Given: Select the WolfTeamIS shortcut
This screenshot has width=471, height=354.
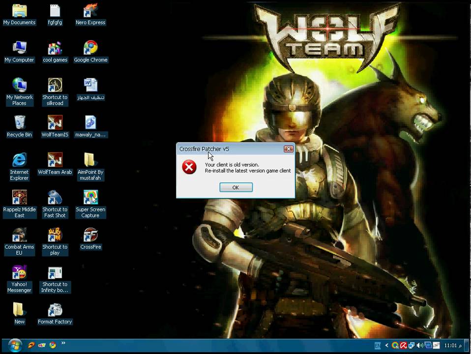Looking at the screenshot, I should tap(55, 127).
